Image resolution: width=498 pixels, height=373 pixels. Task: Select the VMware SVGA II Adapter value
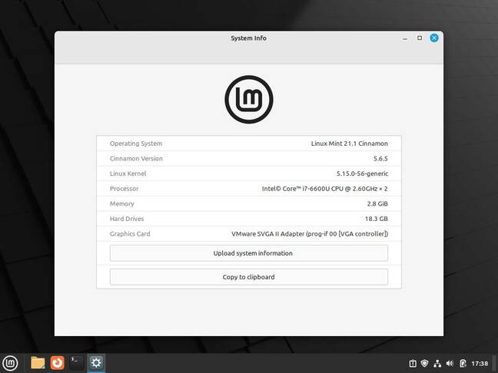click(310, 234)
